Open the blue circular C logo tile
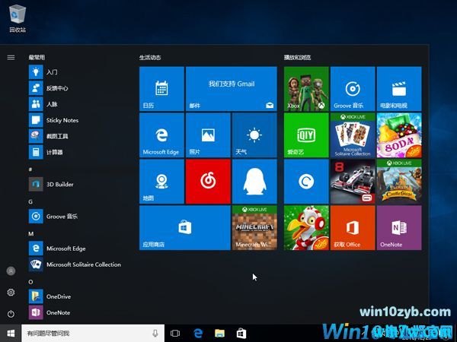 point(306,182)
